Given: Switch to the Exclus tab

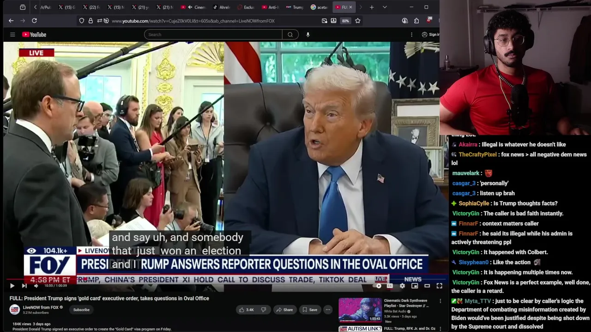Looking at the screenshot, I should 246,7.
